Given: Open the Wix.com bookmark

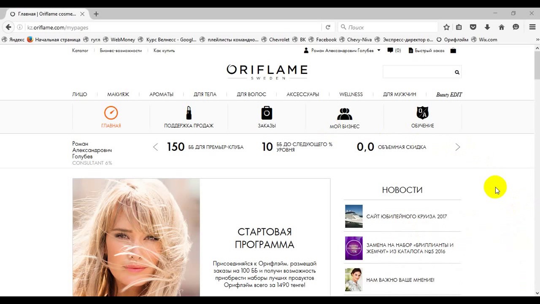Looking at the screenshot, I should point(484,40).
